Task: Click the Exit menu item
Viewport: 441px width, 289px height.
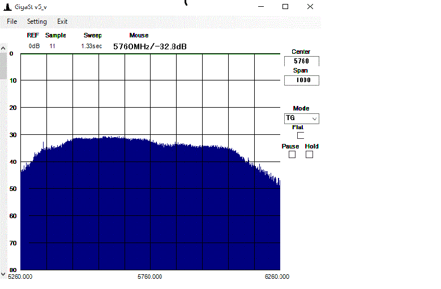Action: coord(62,22)
